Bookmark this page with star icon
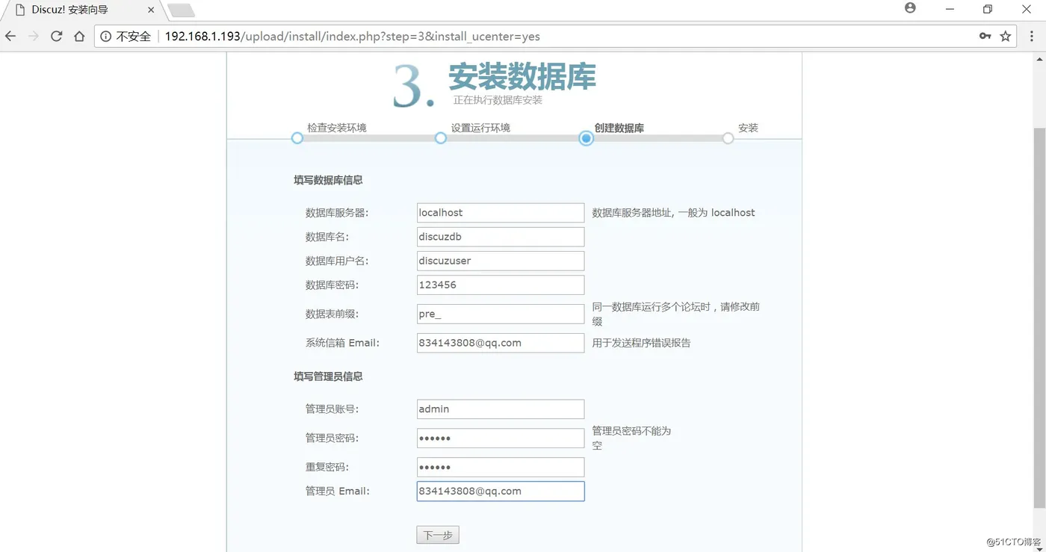Viewport: 1046px width, 552px height. tap(1006, 36)
